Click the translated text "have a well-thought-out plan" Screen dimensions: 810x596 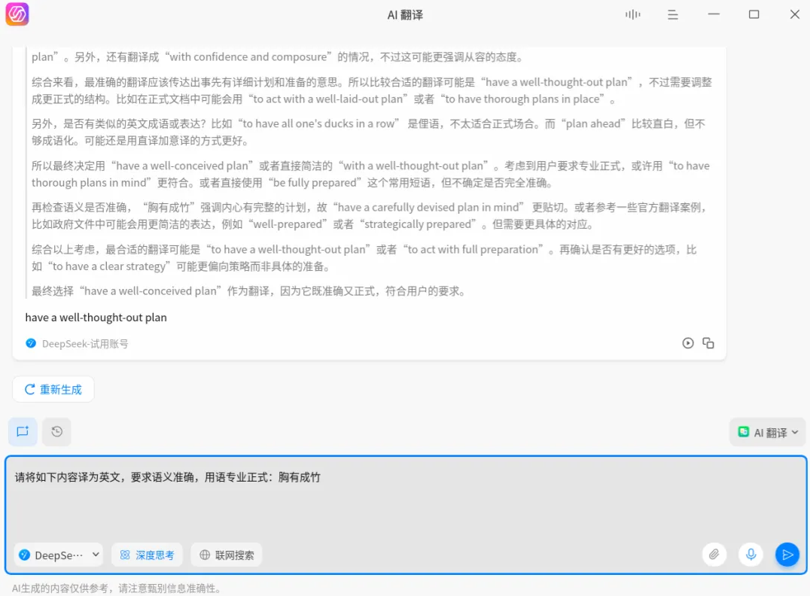tap(96, 318)
